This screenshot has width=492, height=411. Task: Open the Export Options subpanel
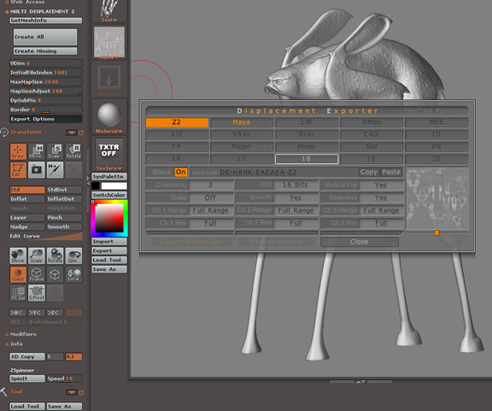click(46, 119)
